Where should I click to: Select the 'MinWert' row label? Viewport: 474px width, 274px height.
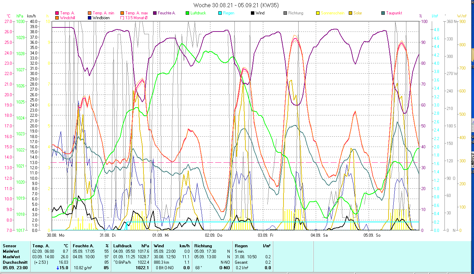pos(11,251)
